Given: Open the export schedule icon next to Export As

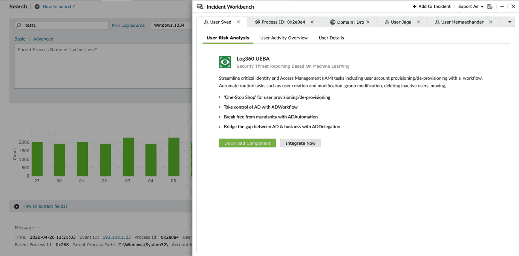Looking at the screenshot, I should coord(490,6).
